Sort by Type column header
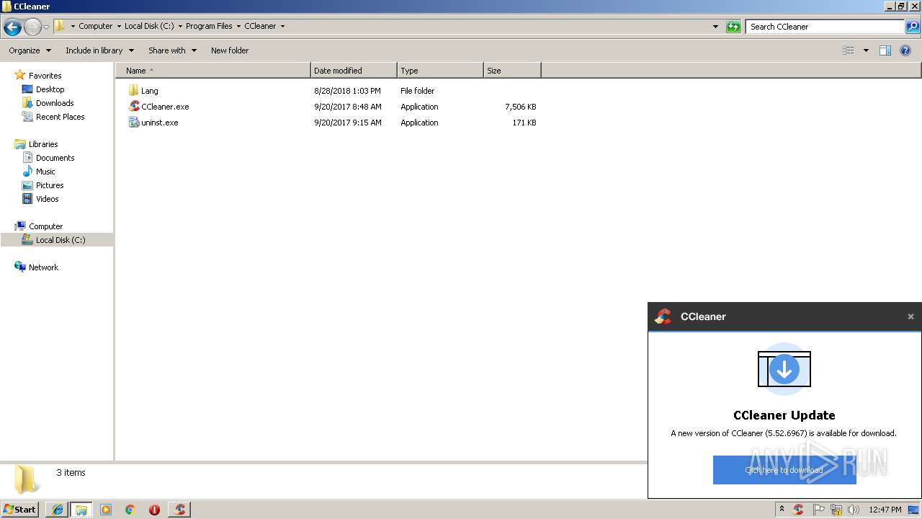This screenshot has width=922, height=519. 440,71
